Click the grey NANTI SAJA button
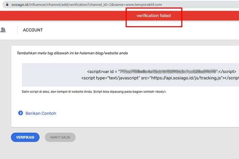Screen dimensions: 239x159 (x=60, y=137)
